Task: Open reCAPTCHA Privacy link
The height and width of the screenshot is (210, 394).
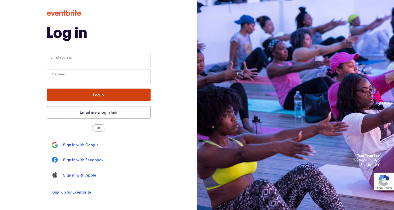Action: tap(379, 188)
